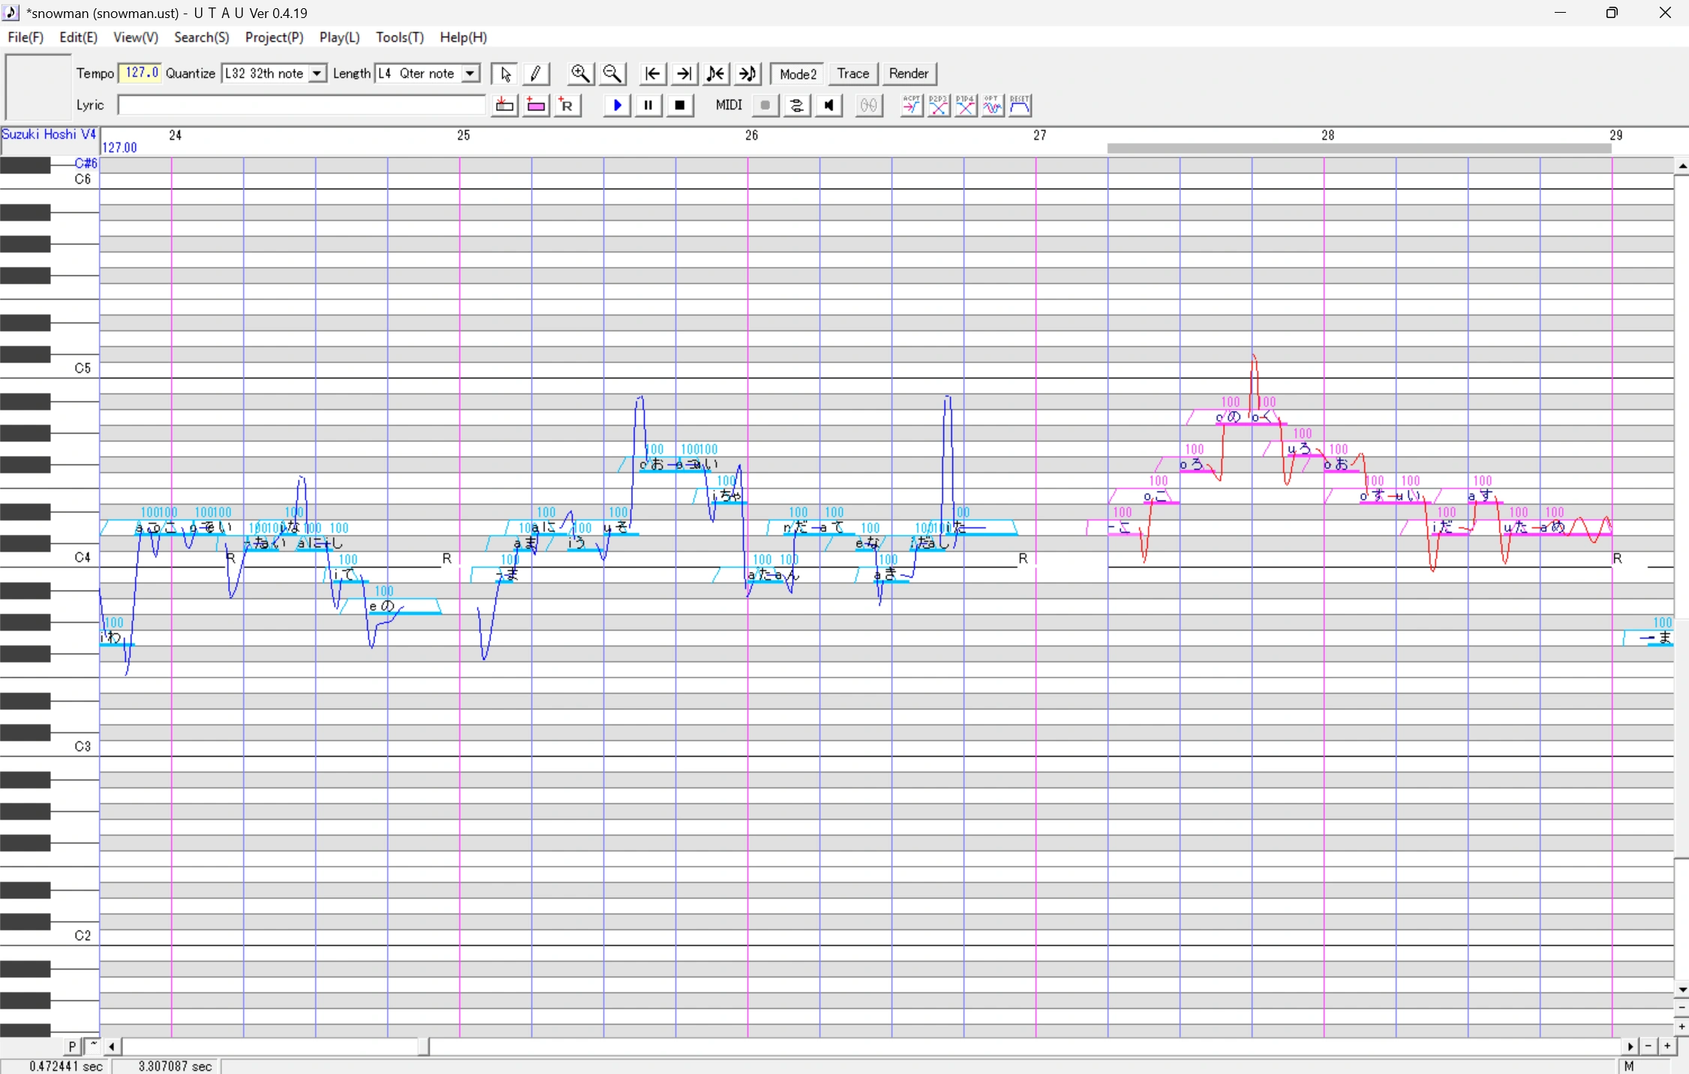Zoom out with the magnifier tool
1689x1074 pixels.
tap(612, 74)
